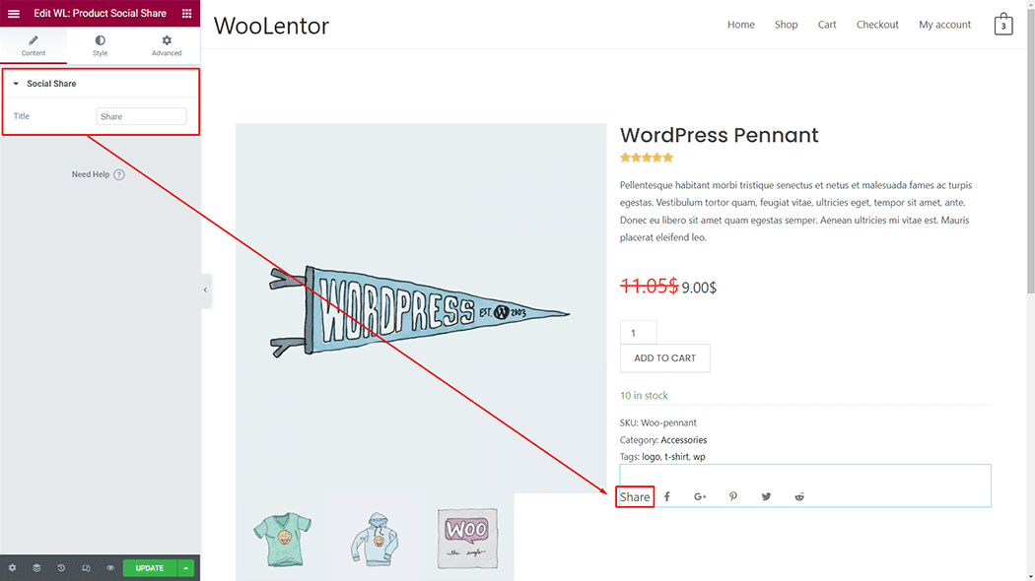The height and width of the screenshot is (581, 1035).
Task: Switch to the Style tab
Action: tap(100, 45)
